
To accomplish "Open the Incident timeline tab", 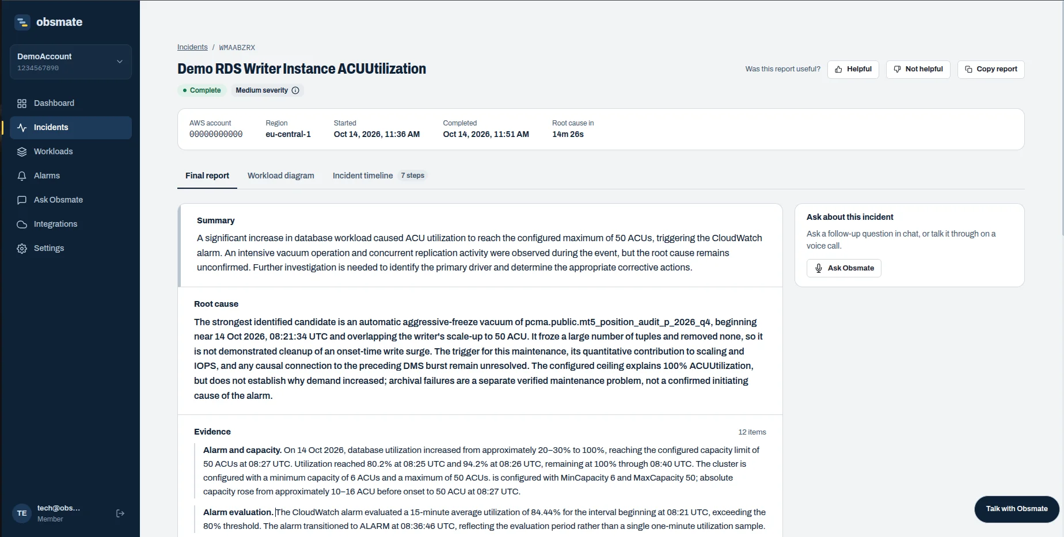I will (x=379, y=176).
